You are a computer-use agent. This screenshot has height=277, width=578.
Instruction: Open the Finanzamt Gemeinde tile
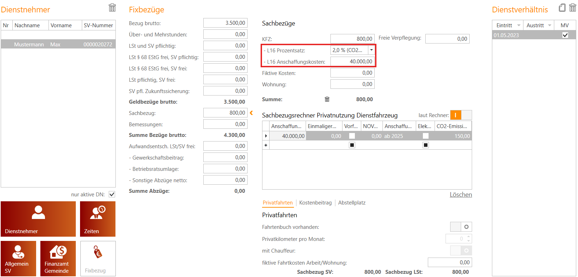pyautogui.click(x=58, y=259)
